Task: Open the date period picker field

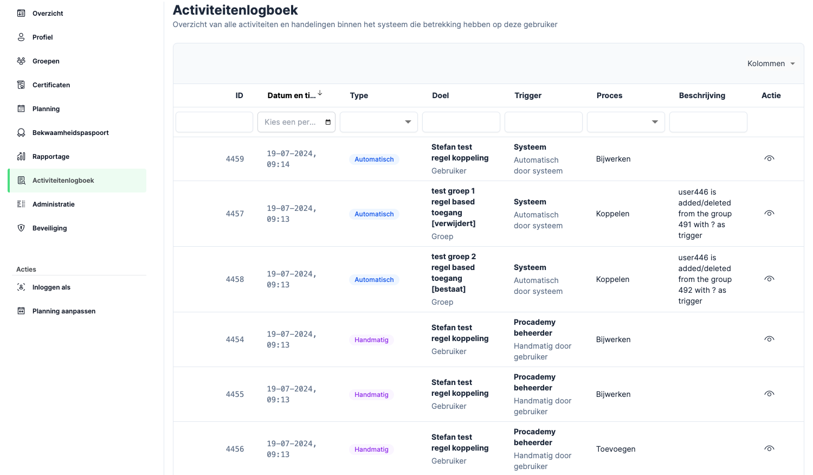Action: (296, 122)
